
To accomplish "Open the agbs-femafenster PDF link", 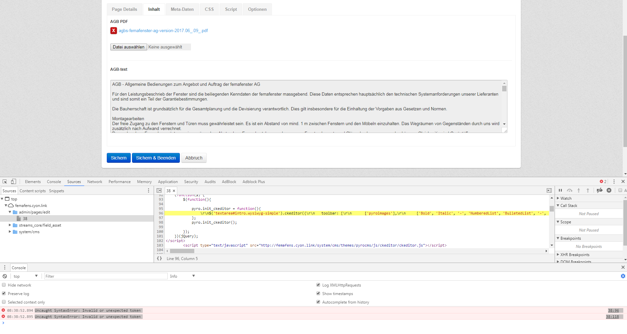I will coord(163,30).
